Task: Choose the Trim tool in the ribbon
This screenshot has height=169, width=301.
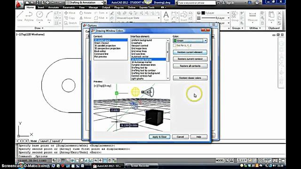Action: point(99,13)
